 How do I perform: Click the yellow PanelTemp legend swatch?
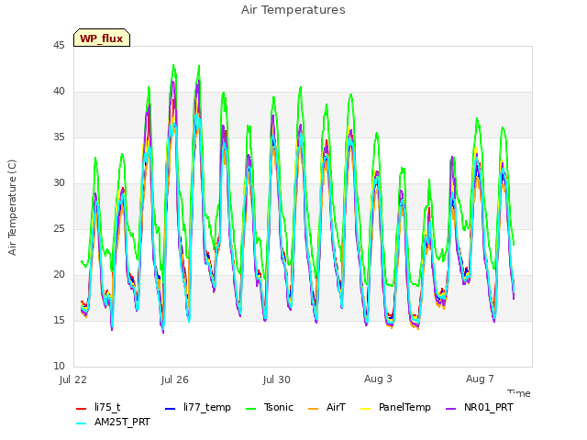(365, 409)
